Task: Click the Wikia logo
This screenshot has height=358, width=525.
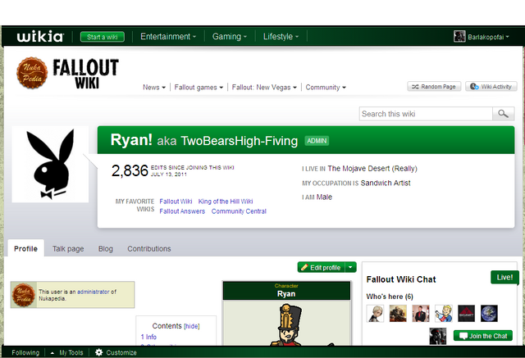Action: tap(40, 36)
